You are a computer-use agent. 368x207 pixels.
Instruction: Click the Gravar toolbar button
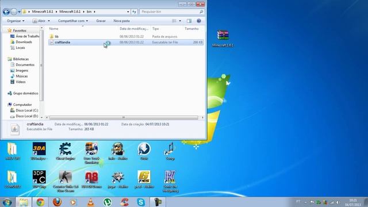pyautogui.click(x=101, y=21)
